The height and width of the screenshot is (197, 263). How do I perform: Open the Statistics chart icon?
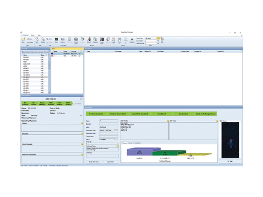click(x=132, y=40)
